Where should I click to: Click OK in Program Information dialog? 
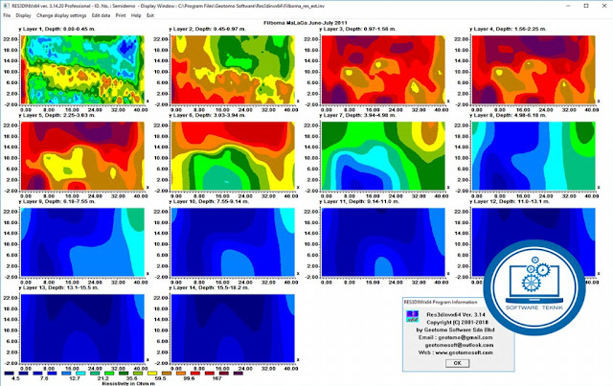click(x=457, y=363)
